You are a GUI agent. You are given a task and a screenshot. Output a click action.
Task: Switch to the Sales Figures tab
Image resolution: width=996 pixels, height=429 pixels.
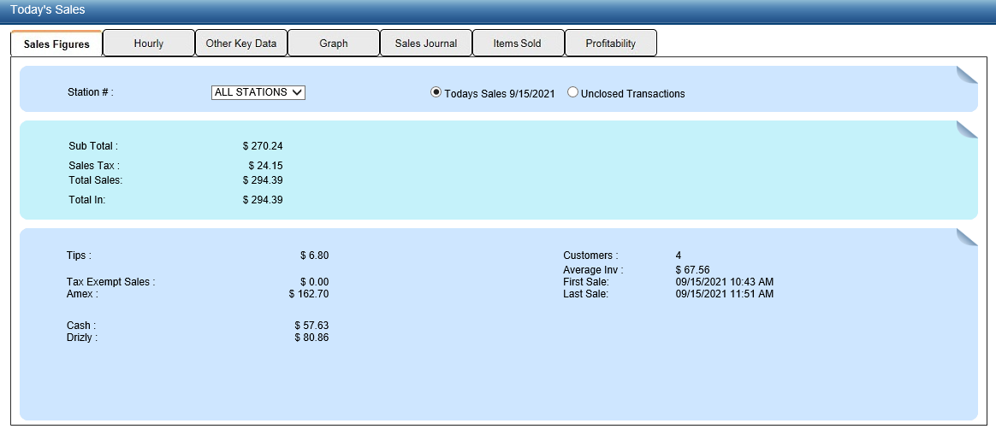pos(56,44)
